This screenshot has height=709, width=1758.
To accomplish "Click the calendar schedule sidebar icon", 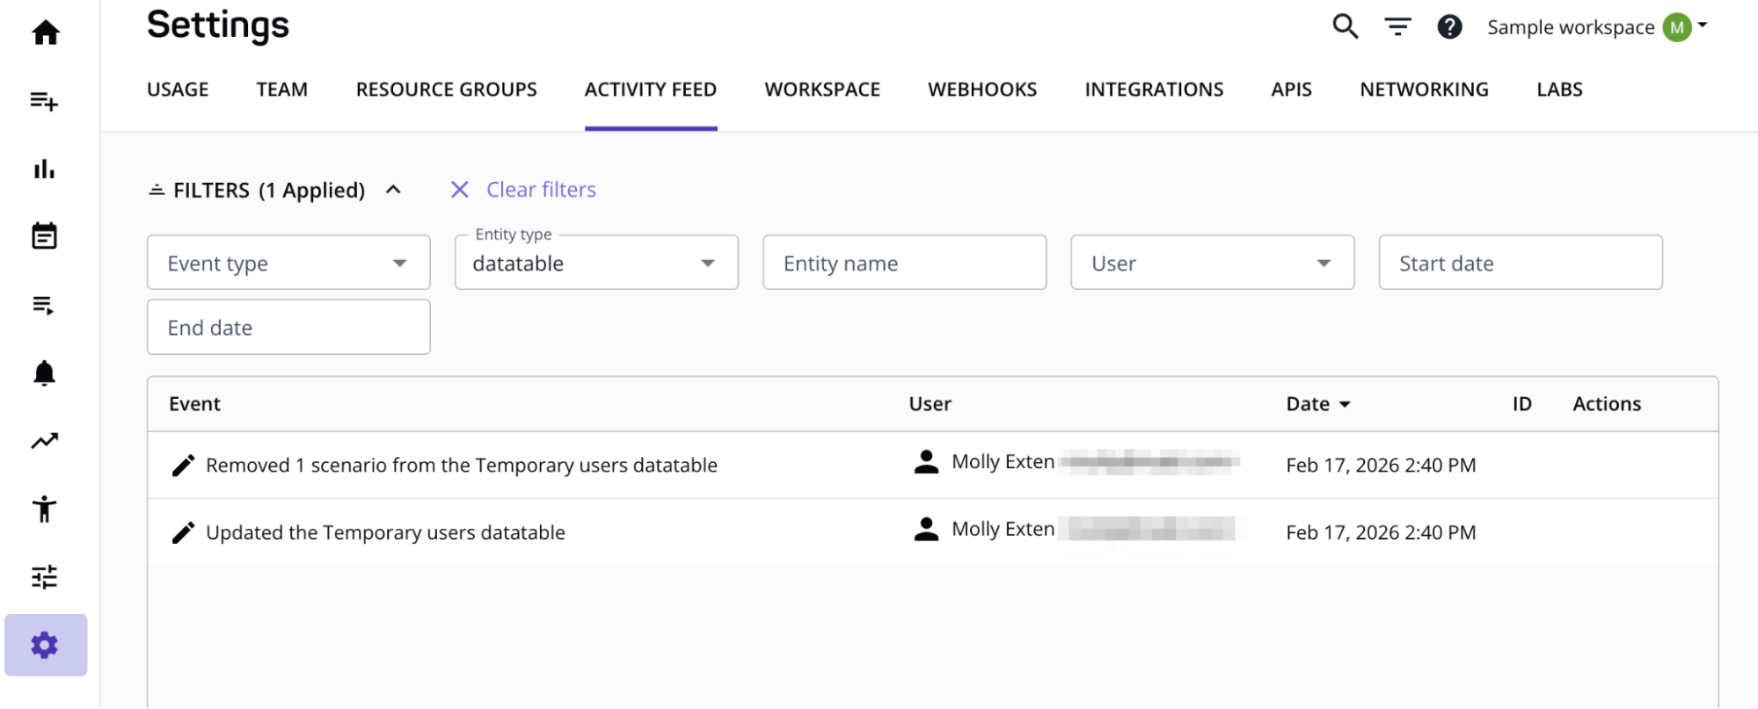I will [x=44, y=236].
